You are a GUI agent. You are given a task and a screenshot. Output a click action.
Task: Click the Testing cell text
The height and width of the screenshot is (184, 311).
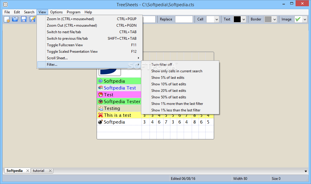[112, 108]
